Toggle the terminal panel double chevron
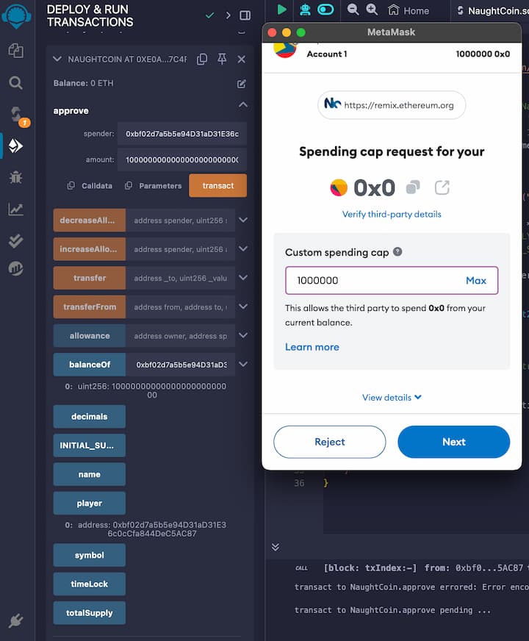 coord(276,547)
